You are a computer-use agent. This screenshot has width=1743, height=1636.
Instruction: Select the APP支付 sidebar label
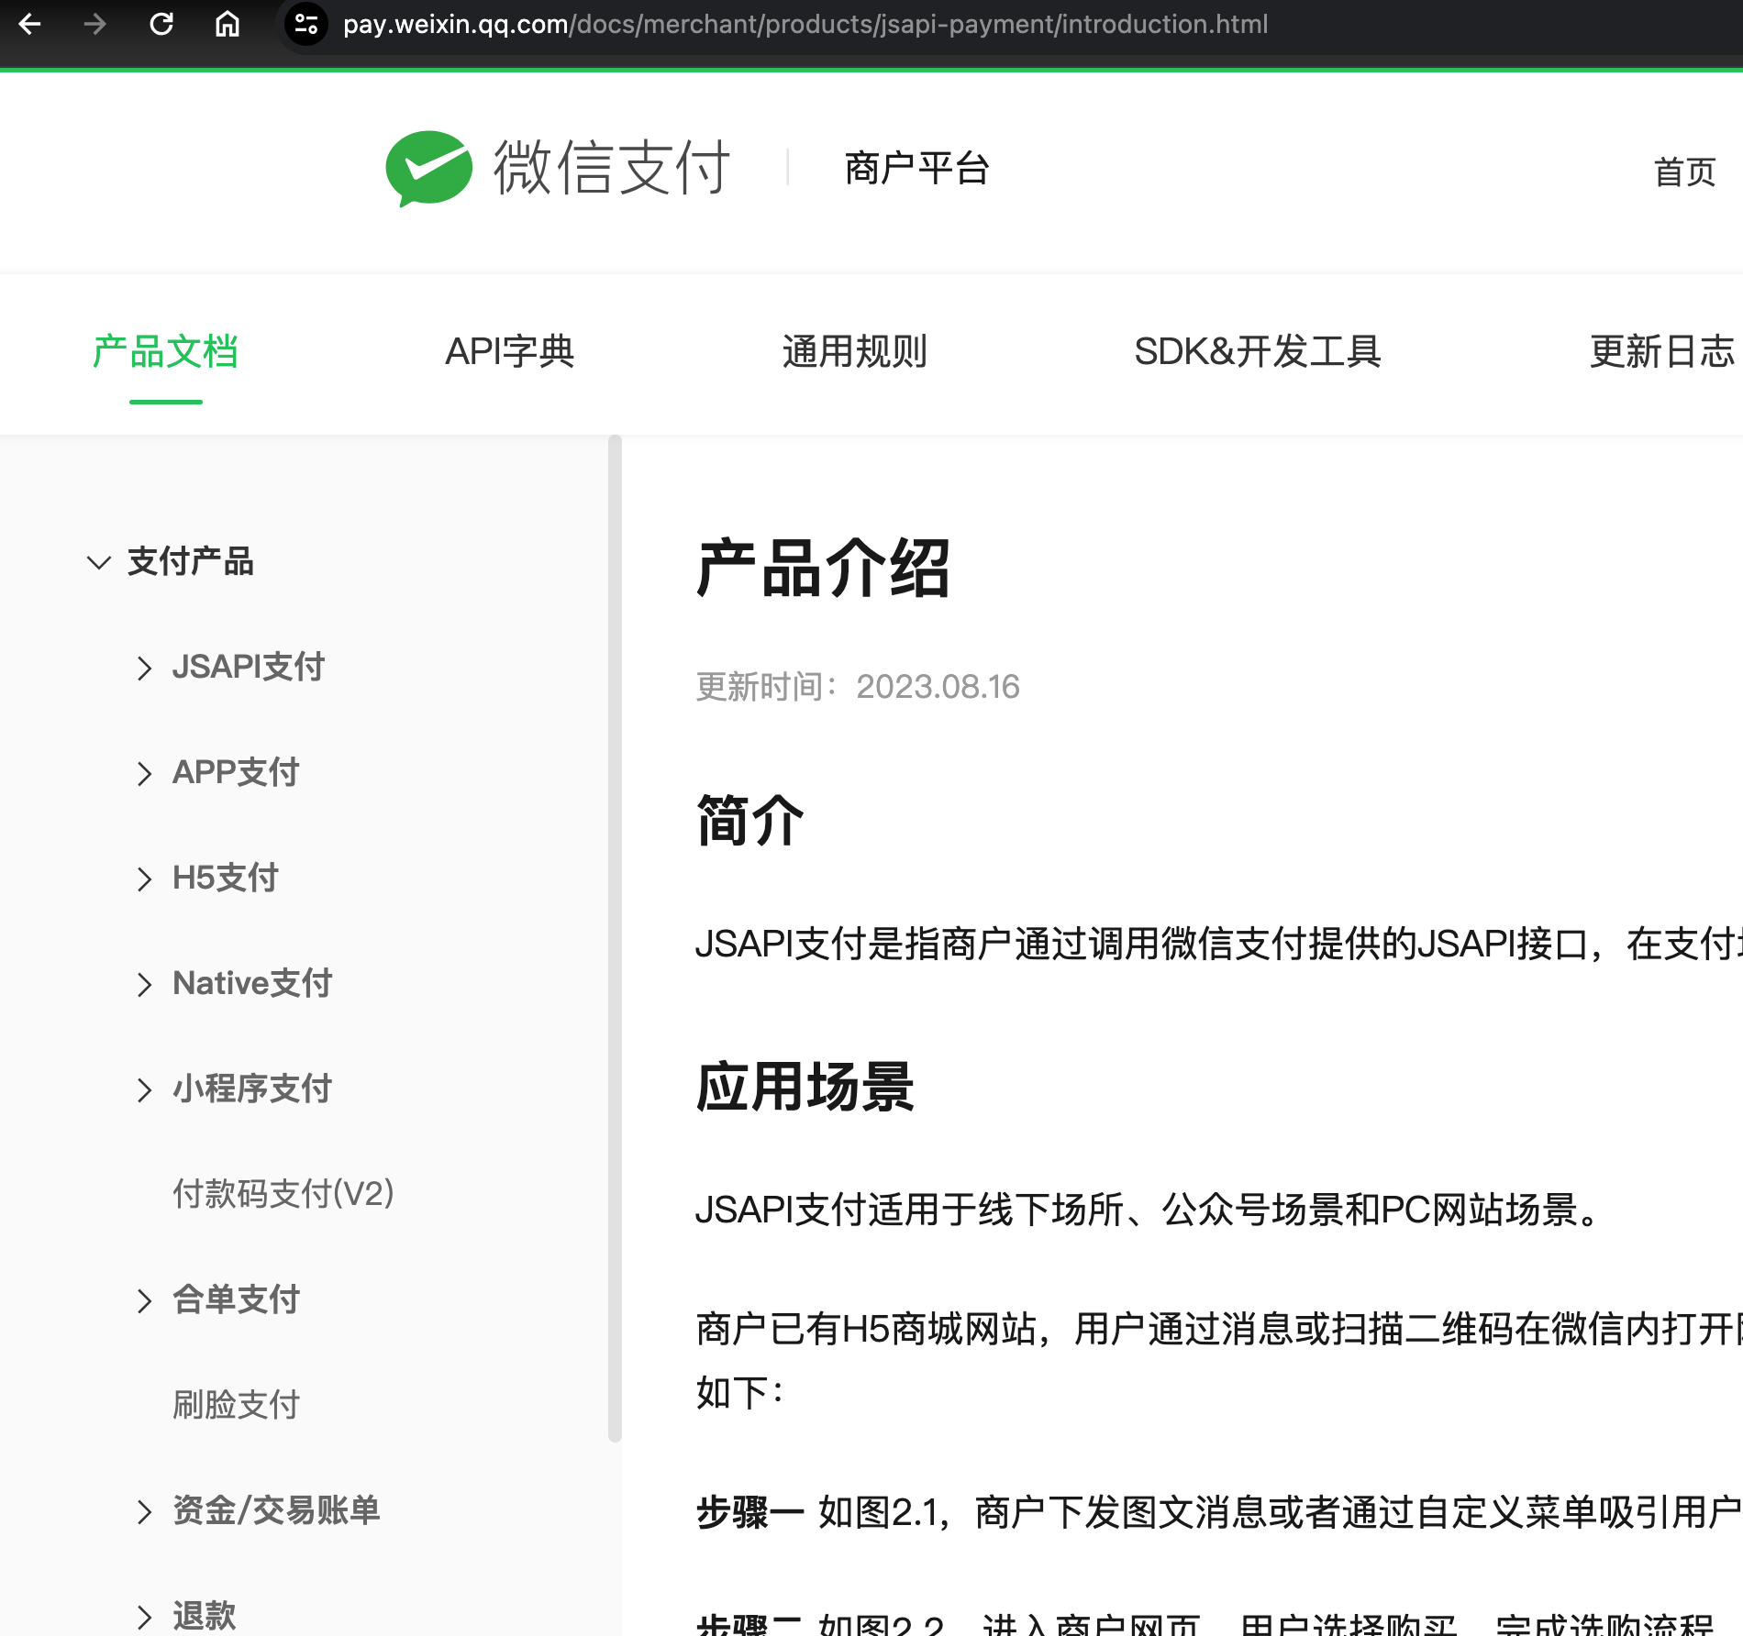[x=236, y=772]
